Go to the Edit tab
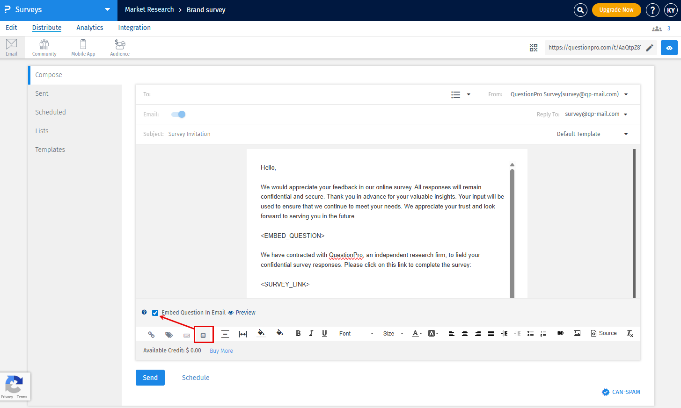 (x=12, y=28)
